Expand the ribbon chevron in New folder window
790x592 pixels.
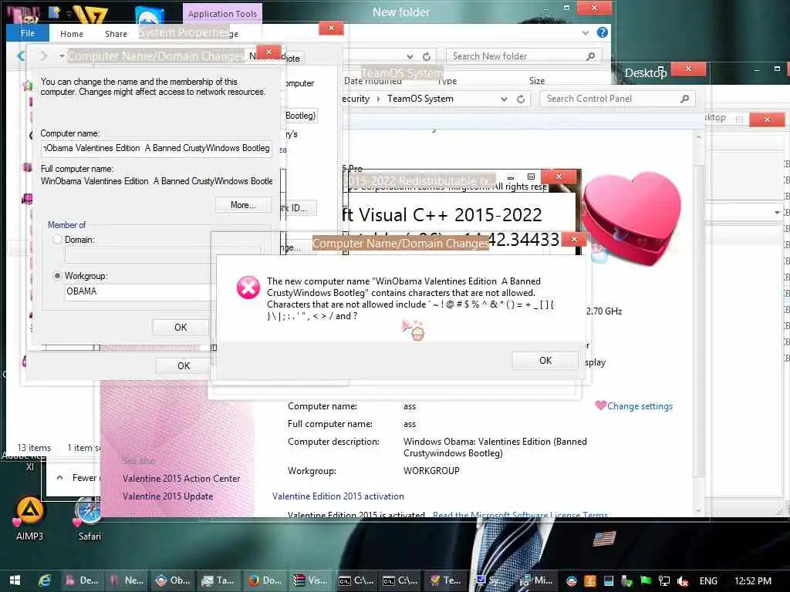[x=586, y=33]
